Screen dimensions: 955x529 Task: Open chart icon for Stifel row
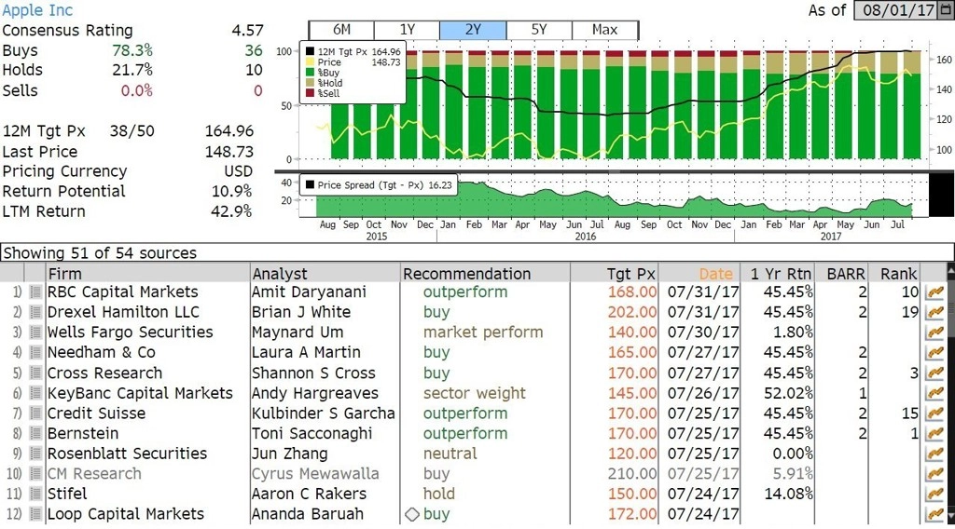[x=934, y=493]
